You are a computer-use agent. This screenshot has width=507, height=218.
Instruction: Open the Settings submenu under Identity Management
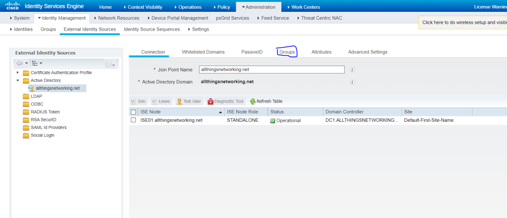pos(198,29)
